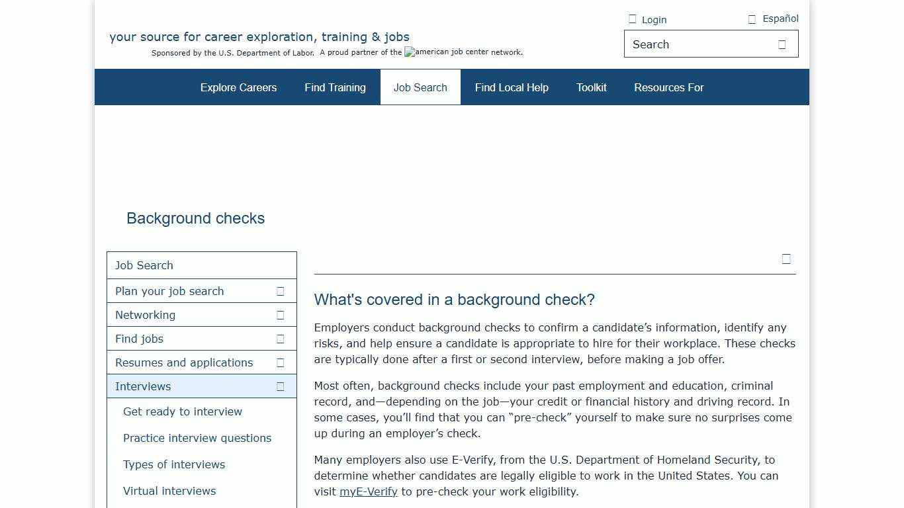The image size is (904, 508).
Task: Open the Find Training menu
Action: point(335,87)
